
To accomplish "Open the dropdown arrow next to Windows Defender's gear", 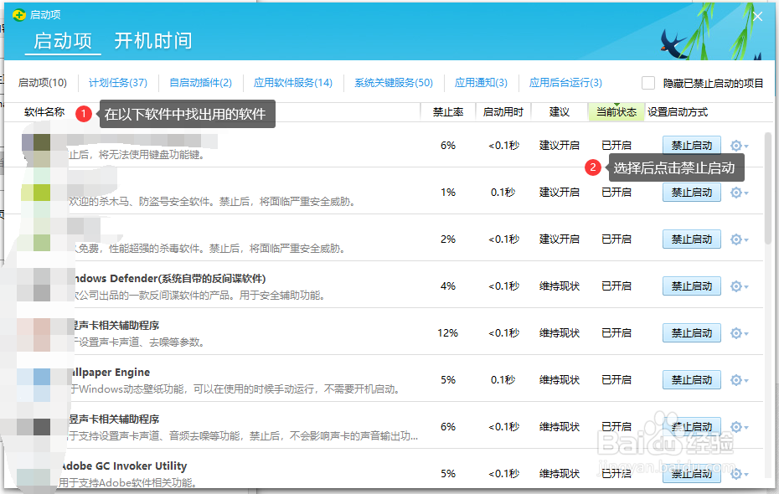I will pos(747,286).
